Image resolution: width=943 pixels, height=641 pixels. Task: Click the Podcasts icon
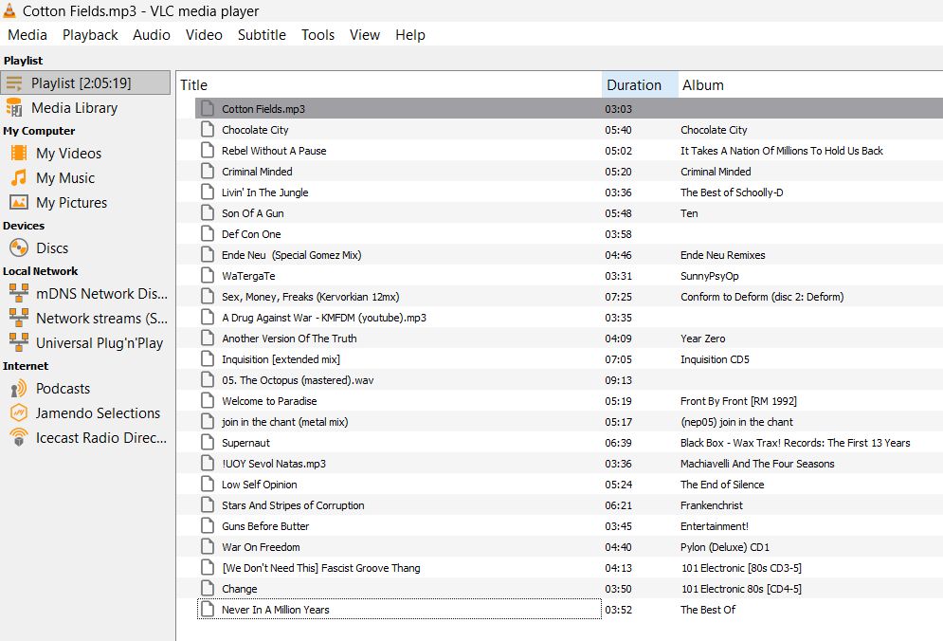19,388
